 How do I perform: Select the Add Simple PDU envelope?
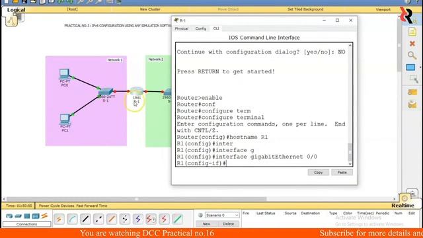[x=412, y=93]
